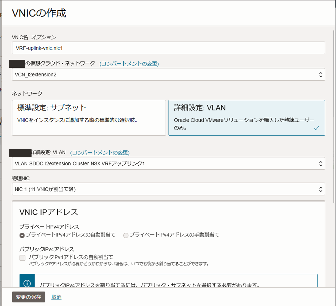Check パブリックIPv4アドレスの自動割当て checkbox
Image resolution: width=336 pixels, height=306 pixels.
pos(23,258)
